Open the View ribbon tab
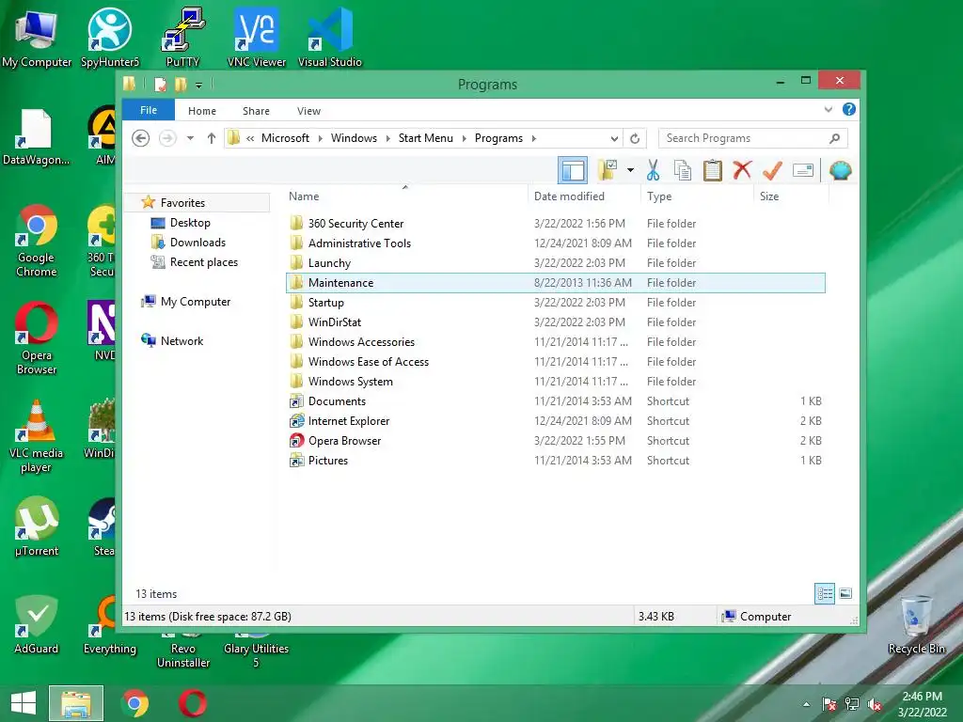 click(x=308, y=111)
